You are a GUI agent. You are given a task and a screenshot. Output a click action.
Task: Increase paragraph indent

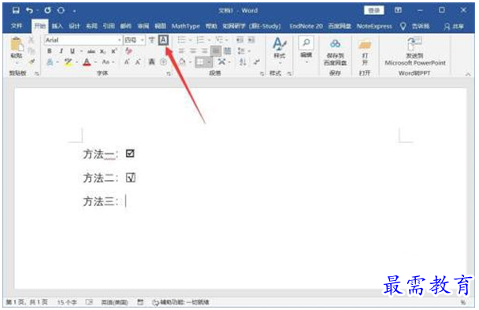251,39
